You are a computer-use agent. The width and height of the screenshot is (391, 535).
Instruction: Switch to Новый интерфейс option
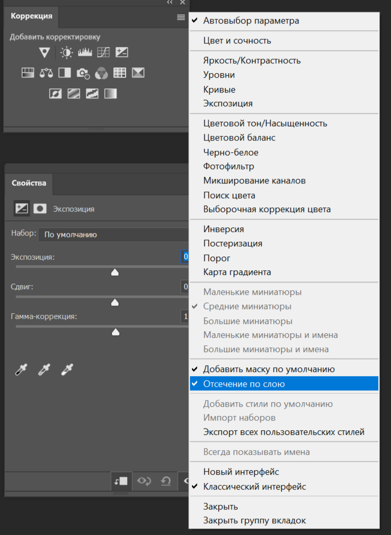(x=284, y=472)
